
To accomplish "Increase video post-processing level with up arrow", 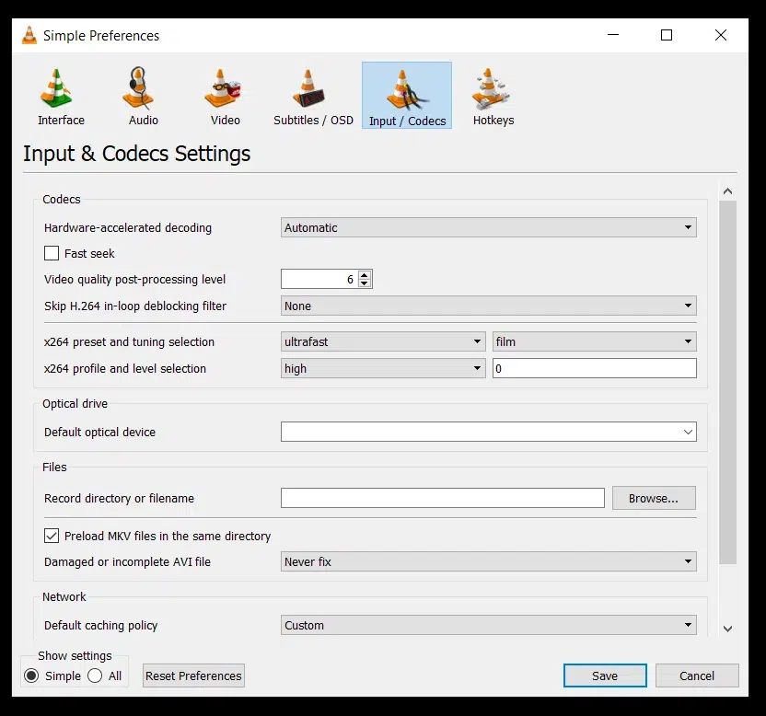I will pyautogui.click(x=364, y=275).
